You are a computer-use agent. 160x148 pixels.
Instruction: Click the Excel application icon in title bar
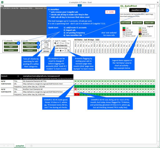2,2
